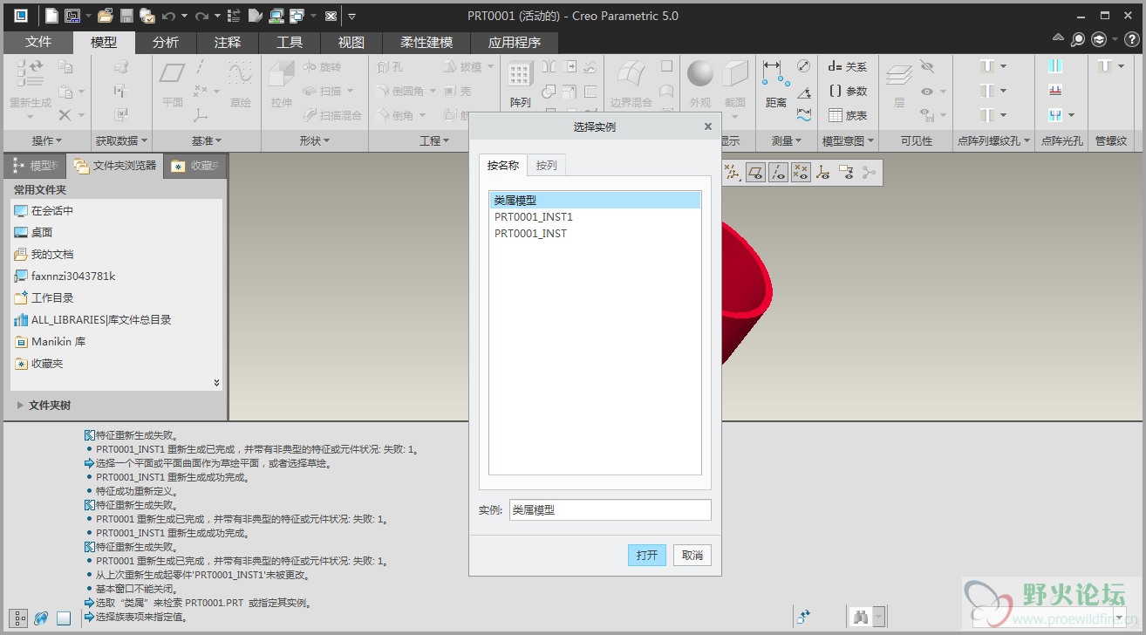Screen dimensions: 1146x635
Task: Switch to the Flexible Modeling (柔性建模) tab
Action: click(426, 42)
